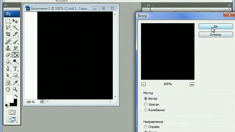The width and height of the screenshot is (235, 132).
Task: Select the Path Selection arrow tool
Action: point(8,75)
